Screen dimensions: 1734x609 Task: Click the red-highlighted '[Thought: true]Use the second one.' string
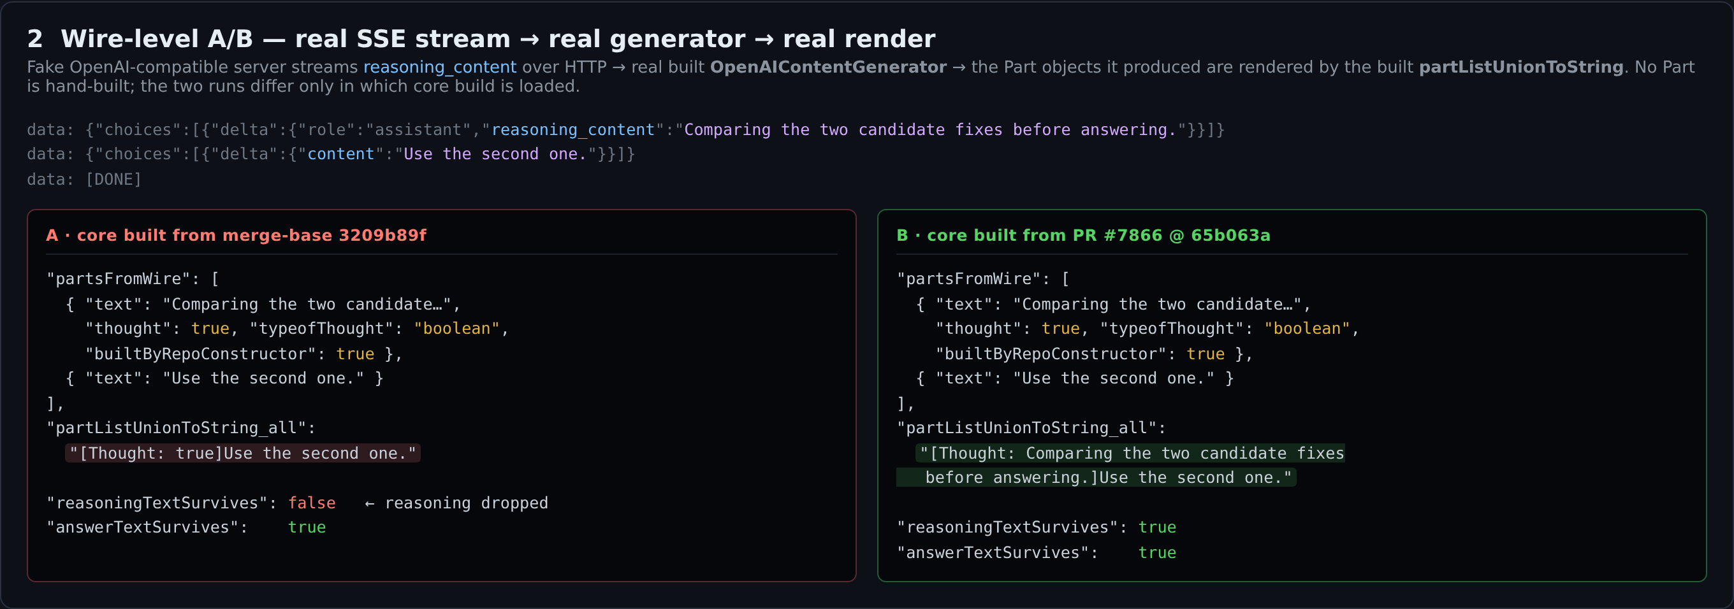point(243,454)
